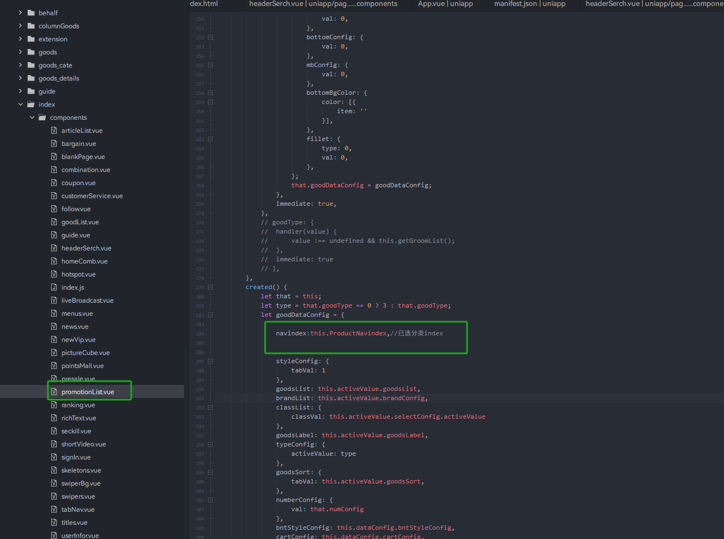Image resolution: width=724 pixels, height=539 pixels.
Task: Expand the guide folder chevron
Action: (x=21, y=91)
